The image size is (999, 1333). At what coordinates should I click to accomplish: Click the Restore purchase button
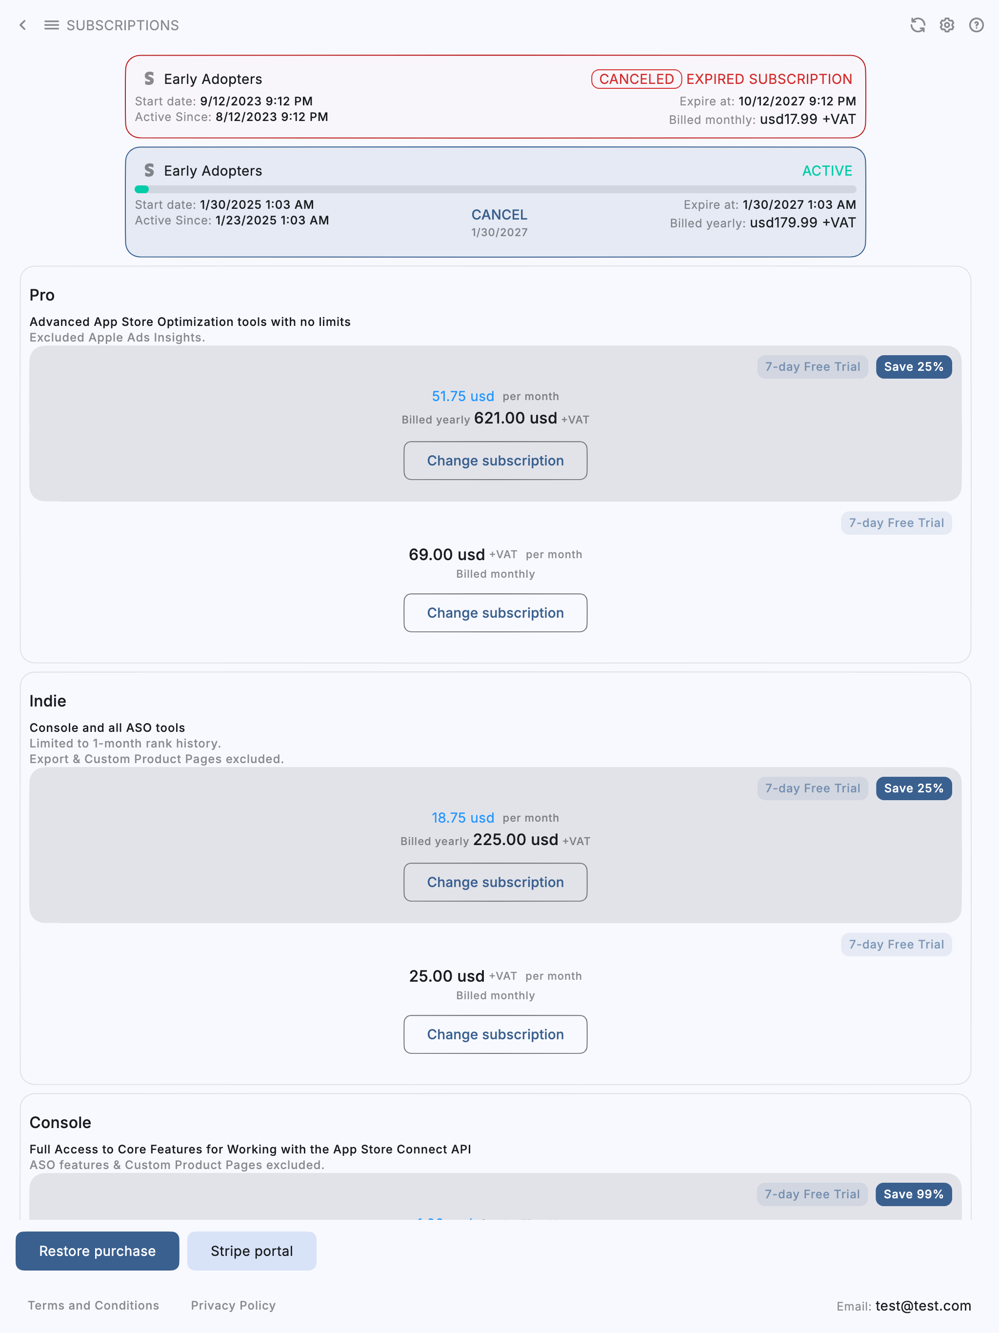pyautogui.click(x=98, y=1251)
